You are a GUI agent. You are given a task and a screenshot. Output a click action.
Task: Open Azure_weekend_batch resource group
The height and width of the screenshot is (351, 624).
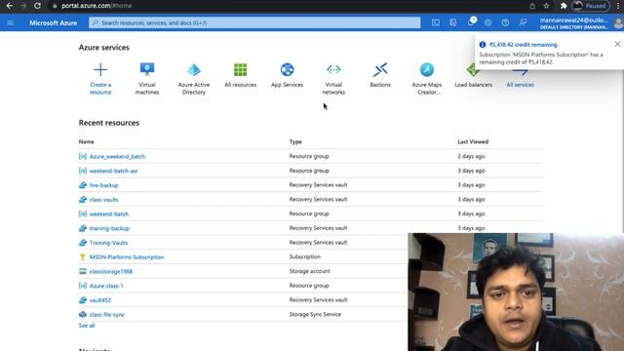117,156
